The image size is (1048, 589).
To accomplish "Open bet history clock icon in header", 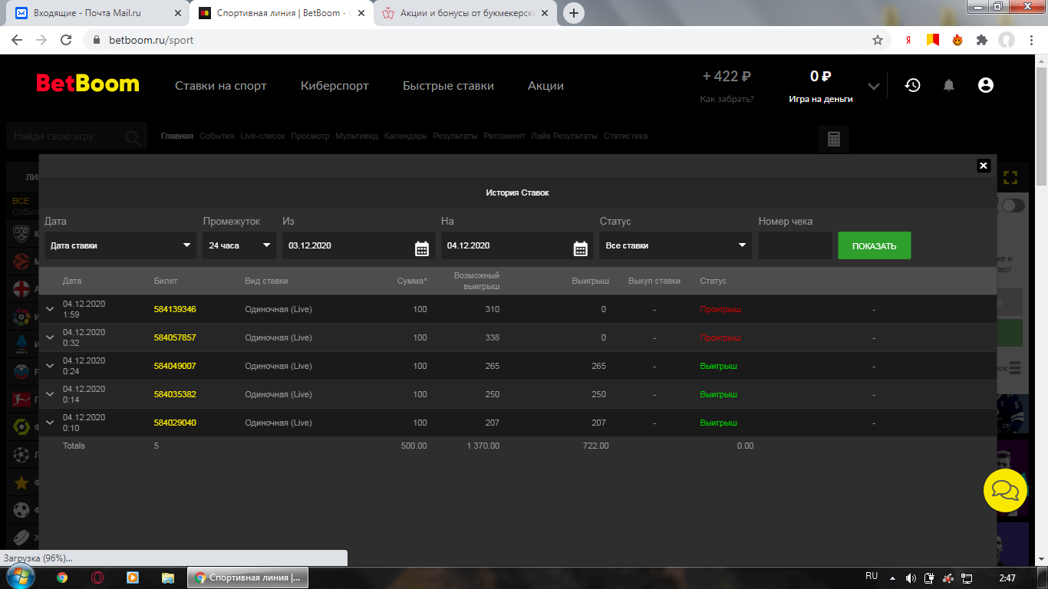I will 912,85.
